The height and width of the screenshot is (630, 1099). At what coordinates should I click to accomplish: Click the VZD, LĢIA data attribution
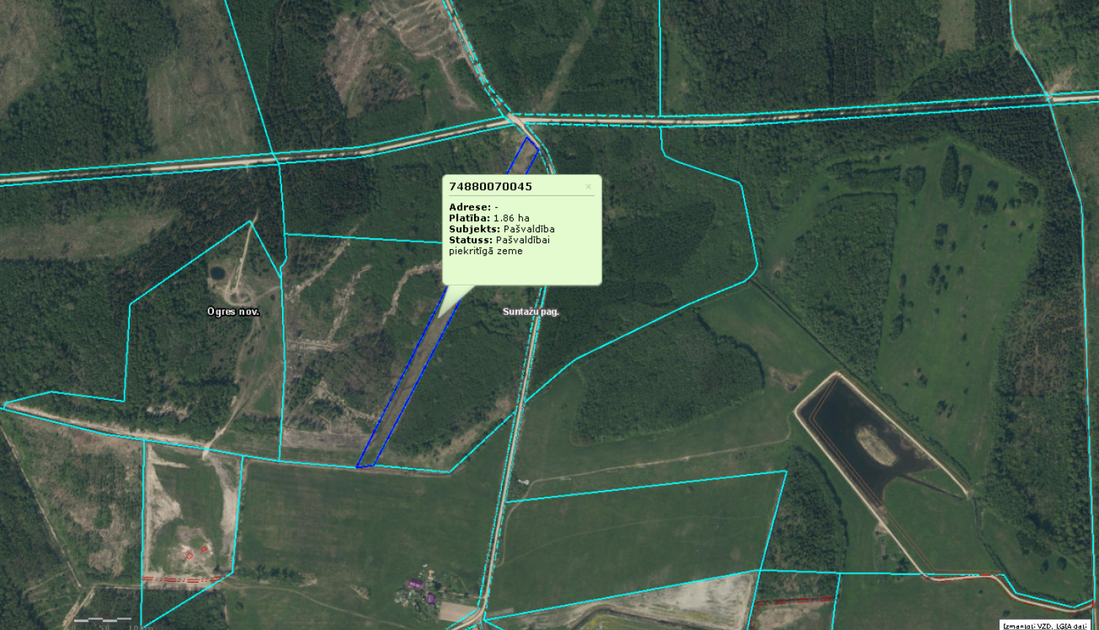click(1045, 626)
